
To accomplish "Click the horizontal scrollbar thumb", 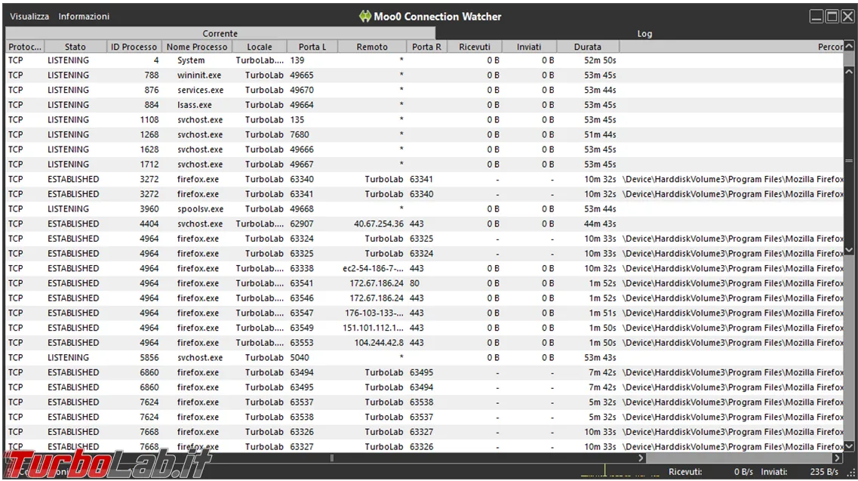I will click(331, 458).
